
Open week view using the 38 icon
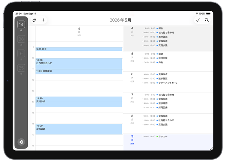click(21, 40)
